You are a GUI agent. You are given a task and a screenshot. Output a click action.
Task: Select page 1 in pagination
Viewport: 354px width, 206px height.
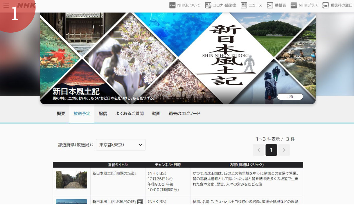tap(271, 150)
